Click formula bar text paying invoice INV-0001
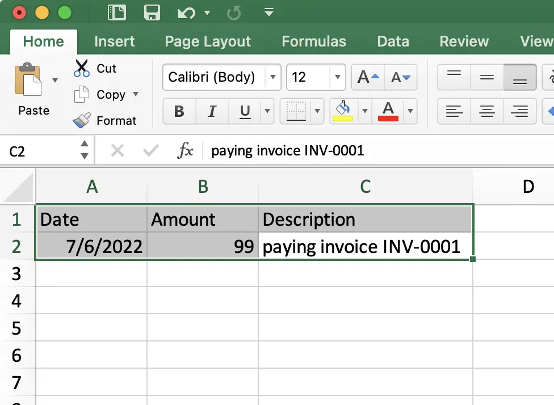This screenshot has height=405, width=554. [288, 151]
